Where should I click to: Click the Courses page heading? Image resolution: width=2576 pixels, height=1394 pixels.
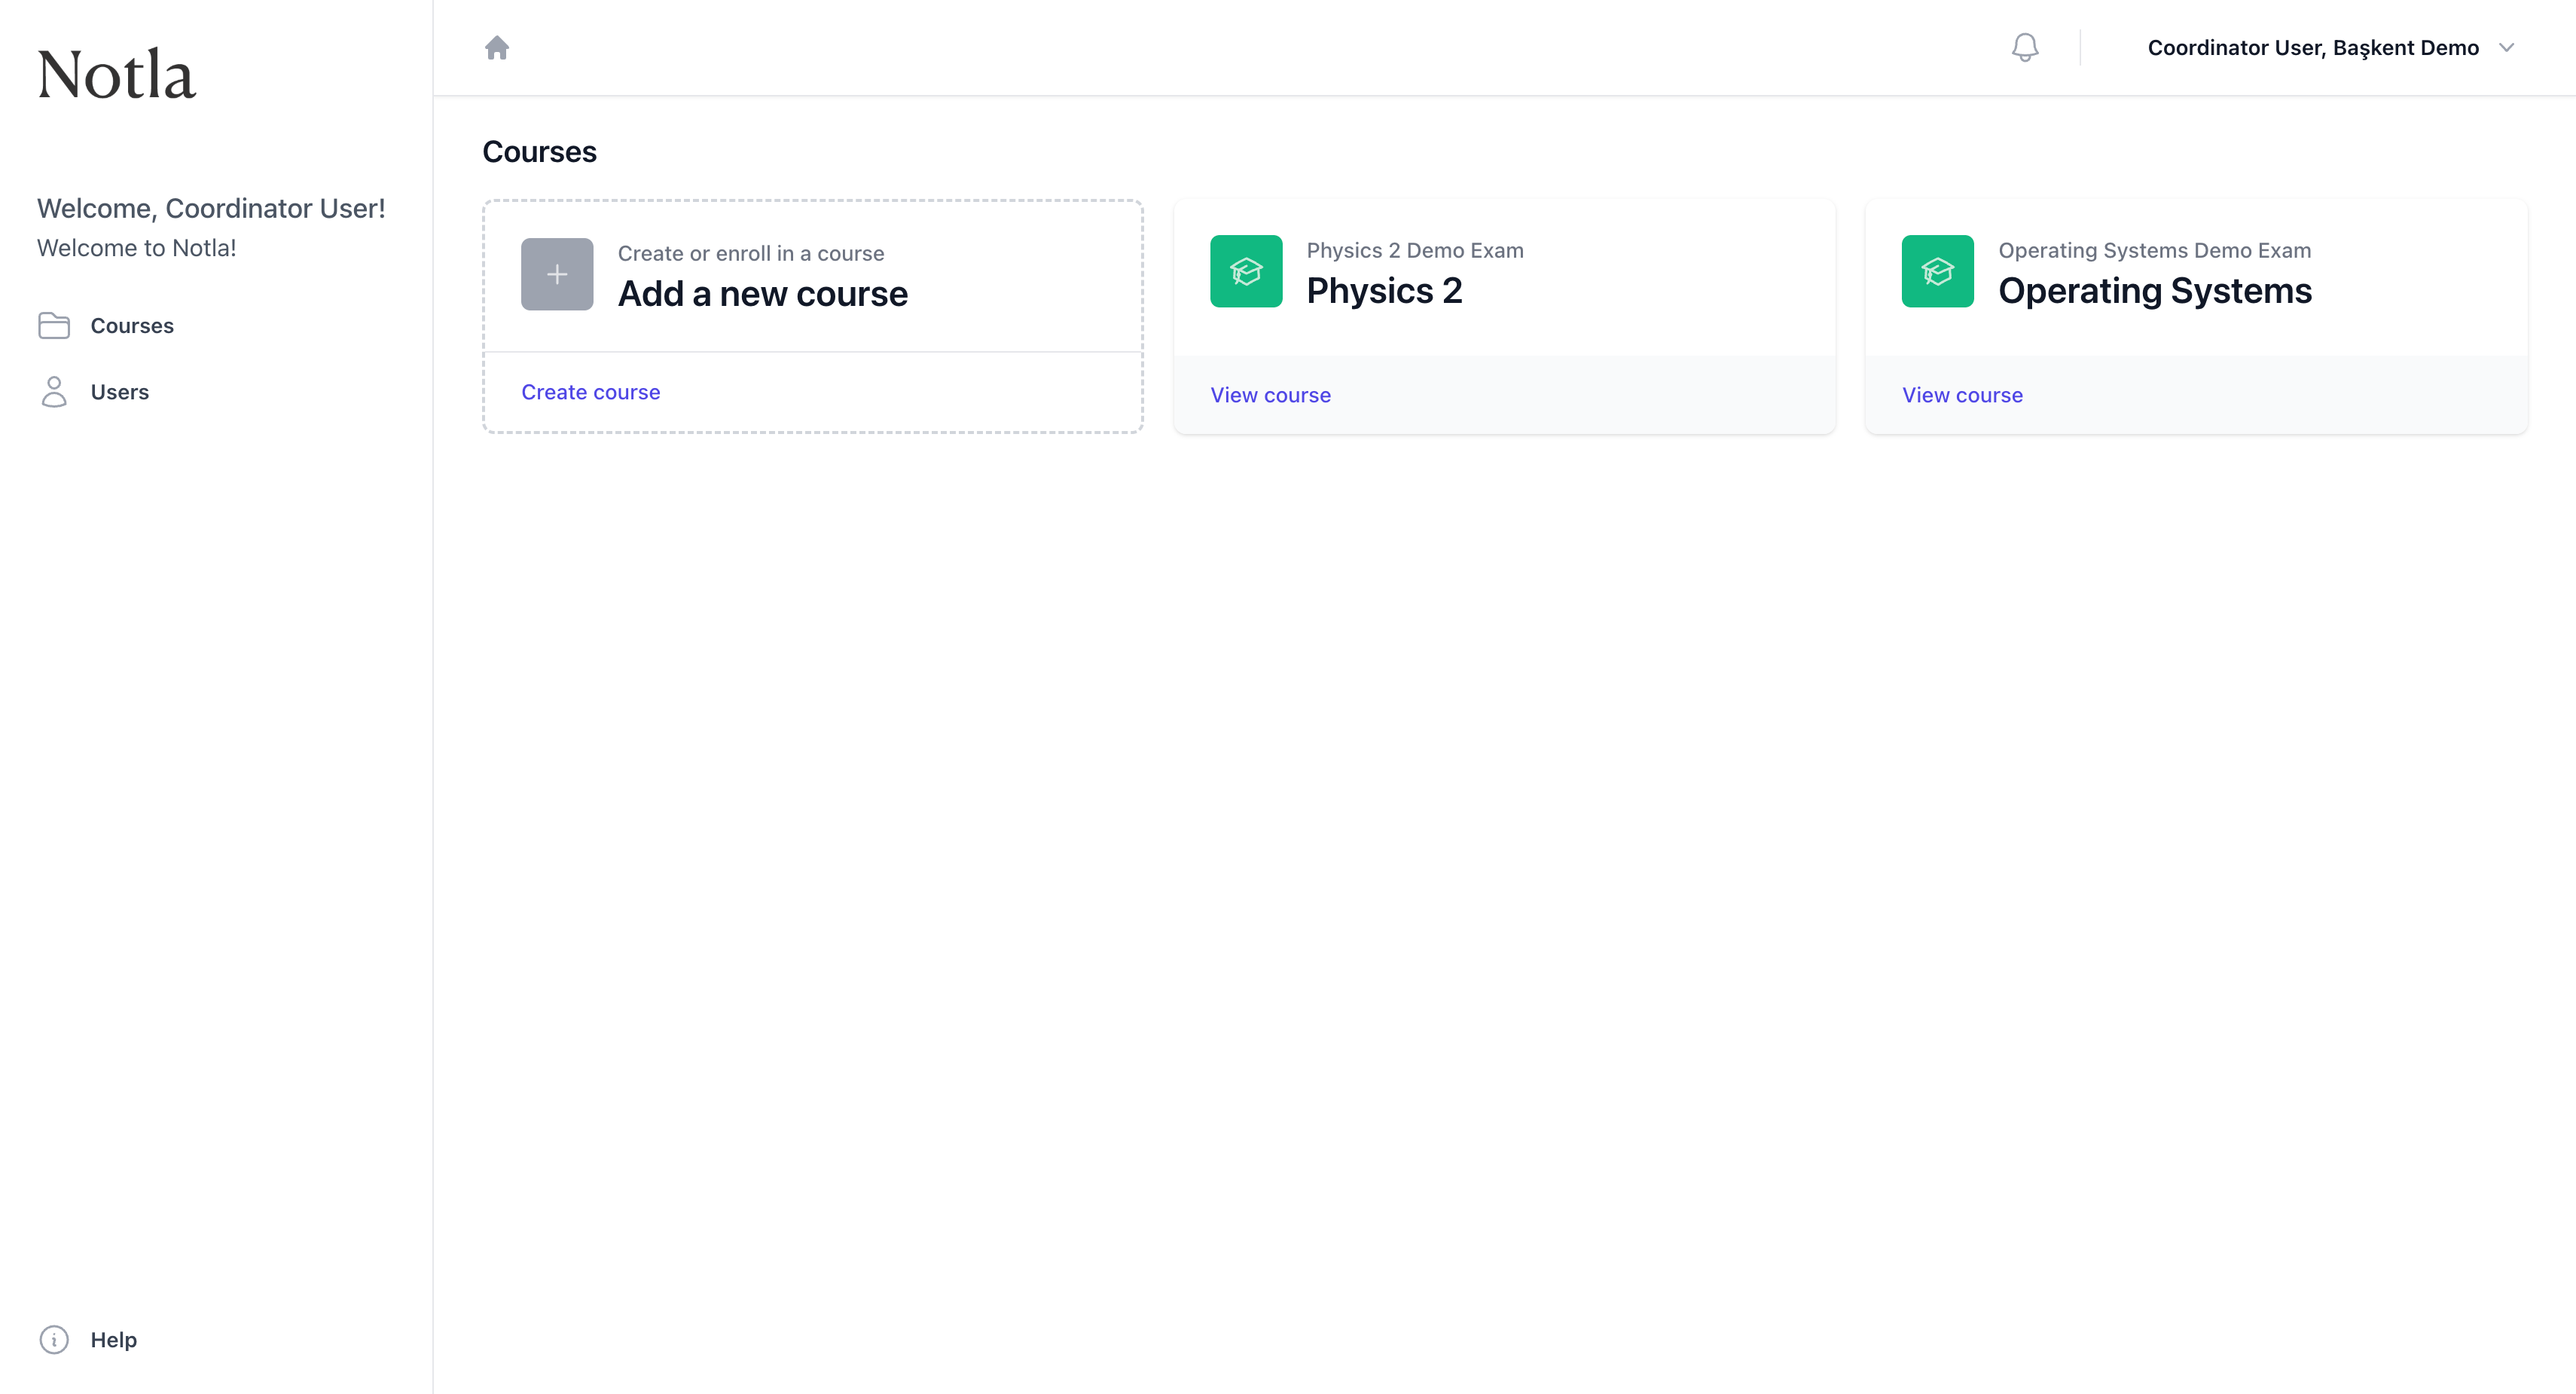click(540, 151)
